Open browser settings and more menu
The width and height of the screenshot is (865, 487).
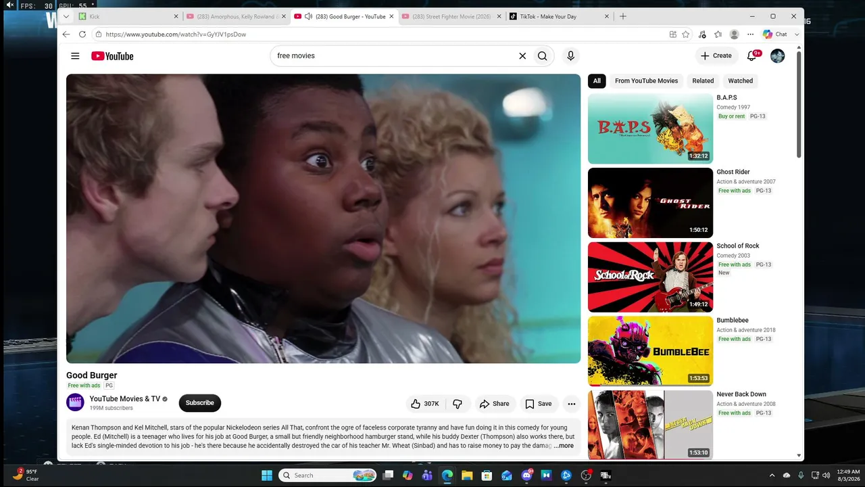(x=750, y=34)
